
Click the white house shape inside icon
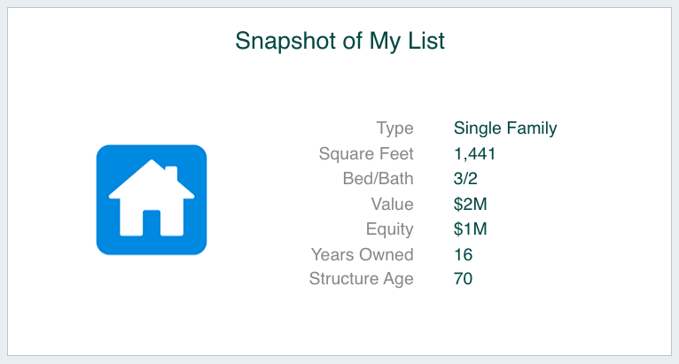(x=152, y=197)
